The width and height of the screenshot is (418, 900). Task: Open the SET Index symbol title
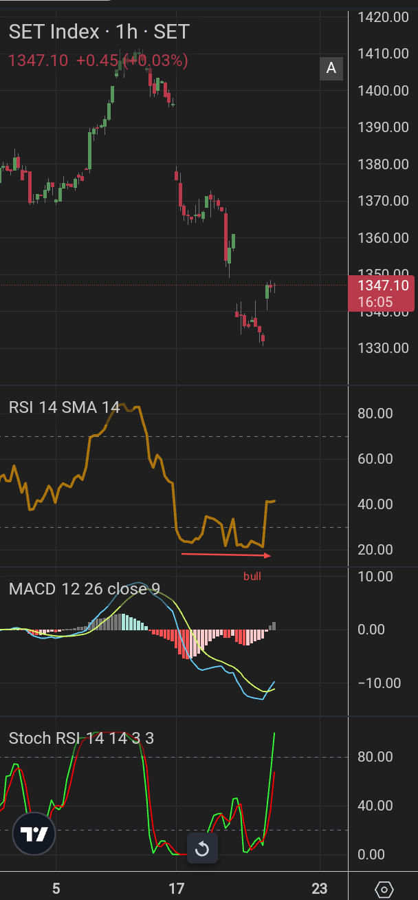pyautogui.click(x=99, y=32)
